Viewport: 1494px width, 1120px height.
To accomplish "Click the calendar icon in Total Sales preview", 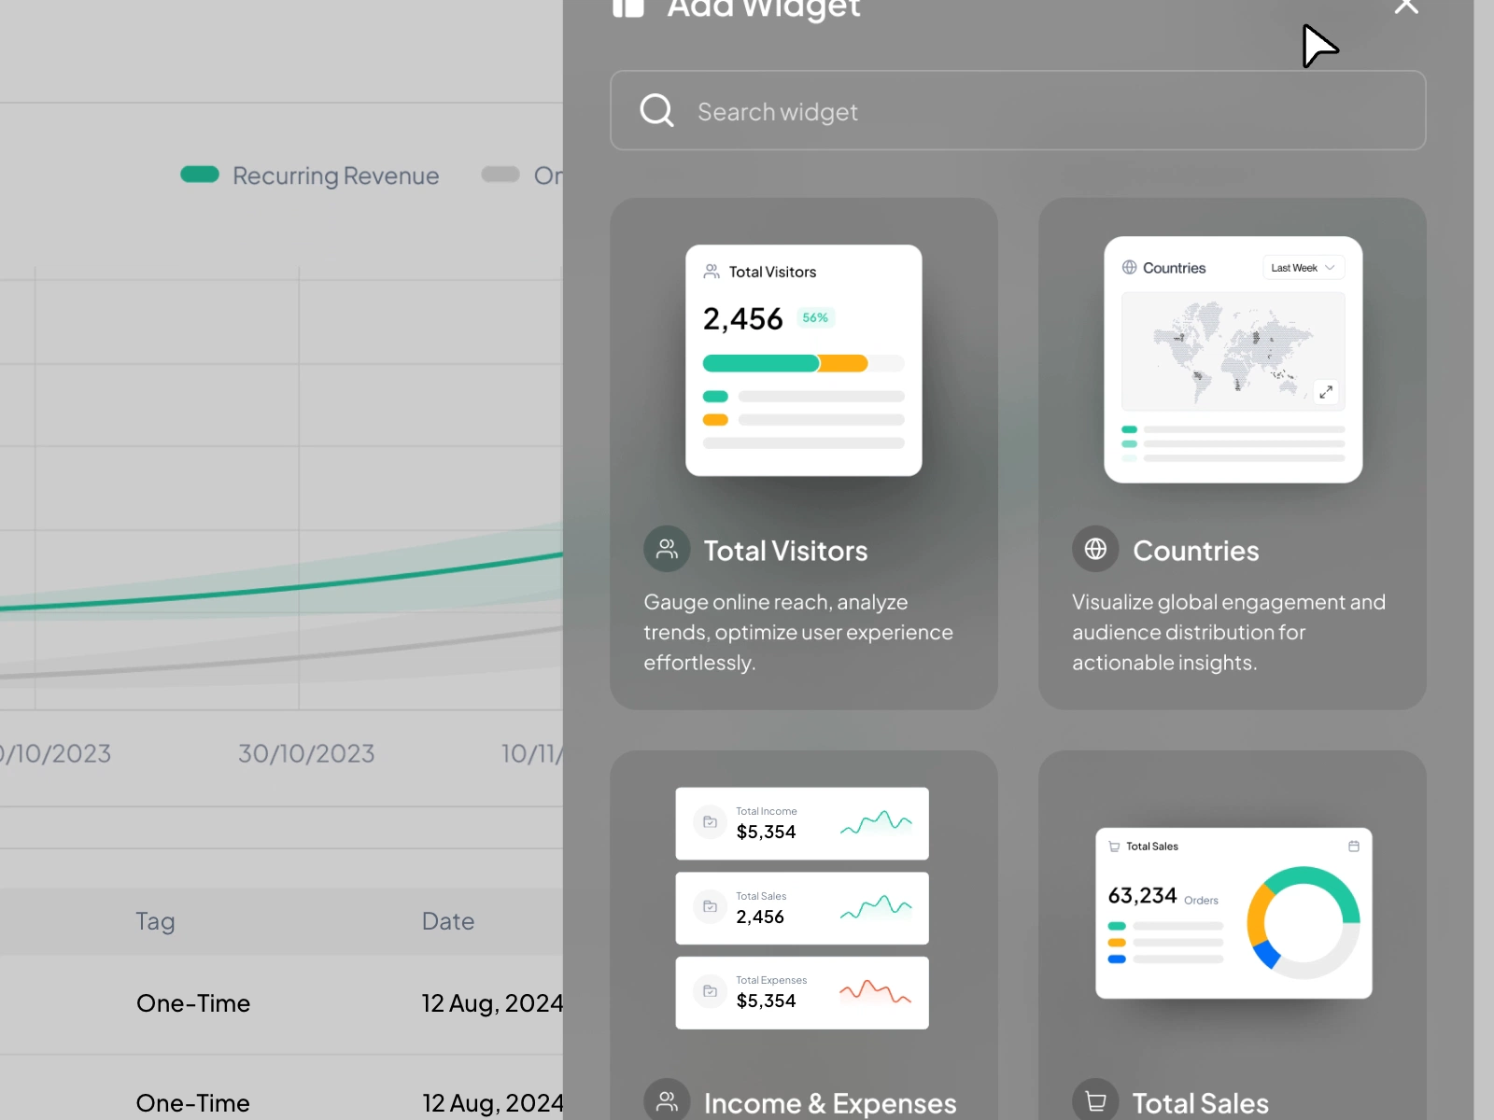I will coord(1354,847).
